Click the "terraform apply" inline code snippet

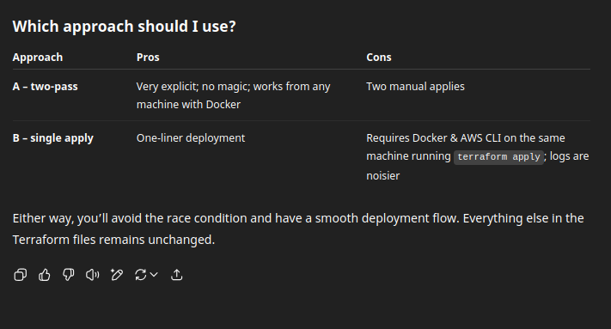click(x=498, y=157)
